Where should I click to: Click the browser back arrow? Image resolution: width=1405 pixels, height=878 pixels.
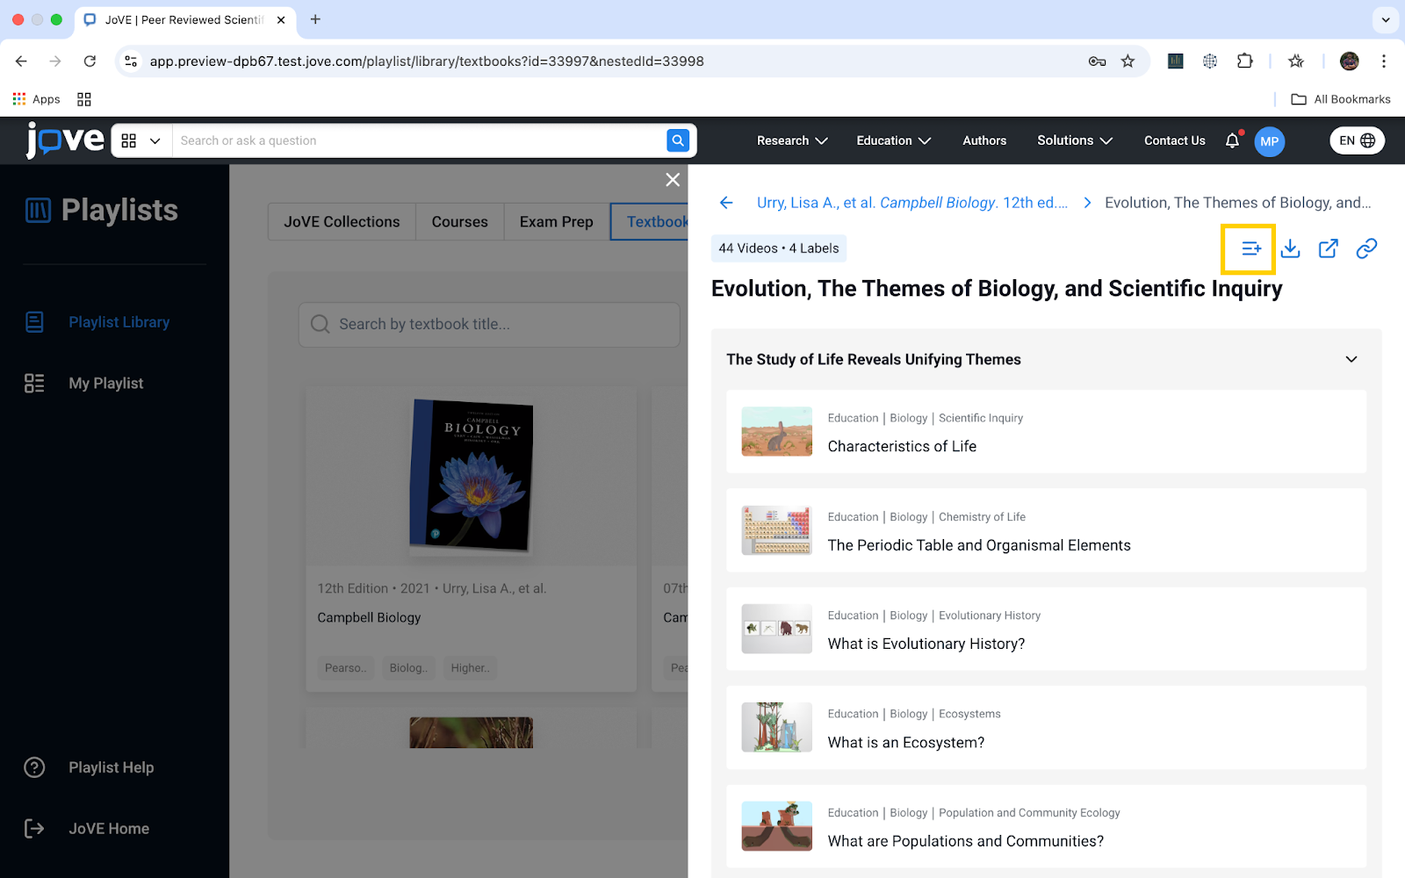pyautogui.click(x=21, y=61)
